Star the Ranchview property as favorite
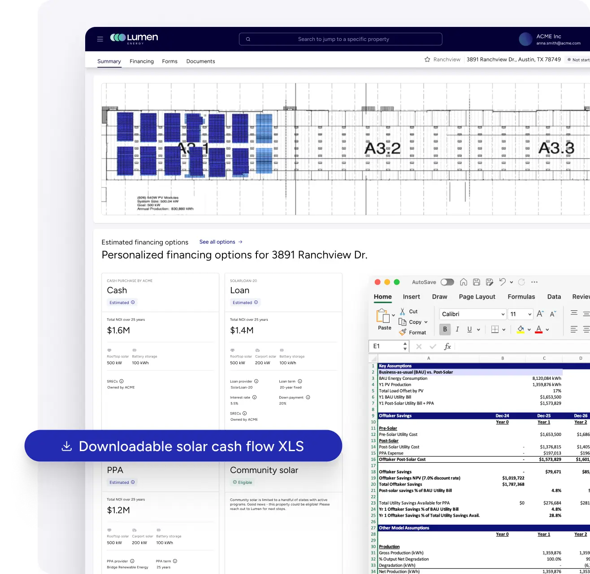590x574 pixels. [427, 59]
